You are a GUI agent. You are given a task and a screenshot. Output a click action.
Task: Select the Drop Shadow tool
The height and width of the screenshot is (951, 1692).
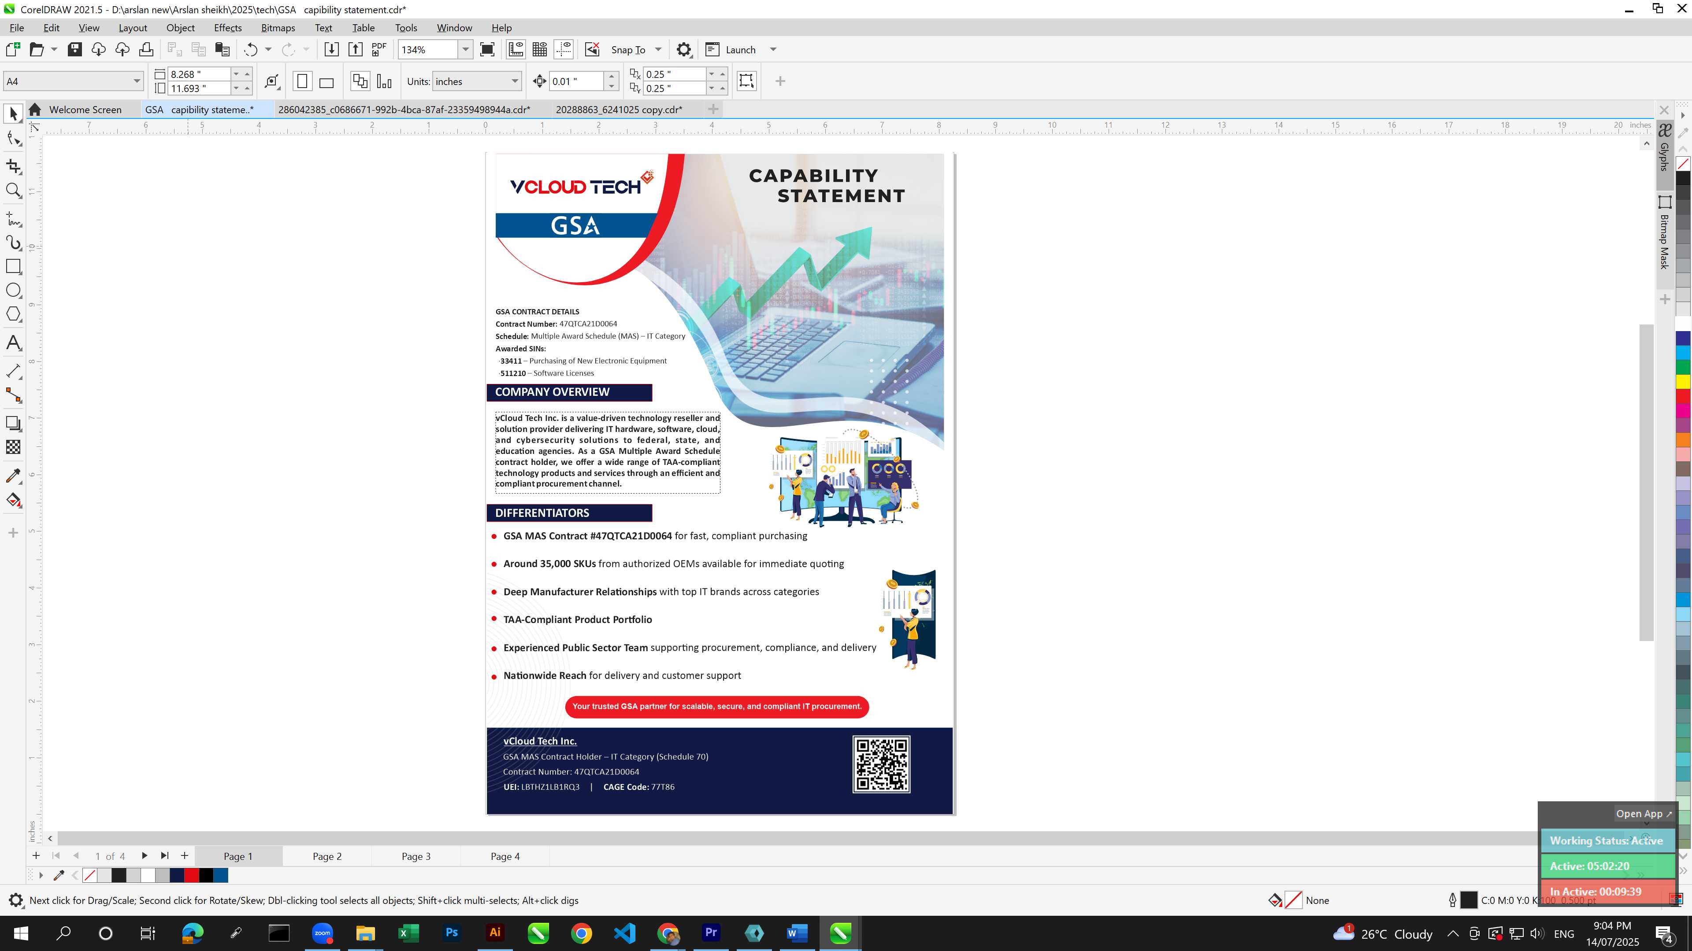(x=13, y=423)
